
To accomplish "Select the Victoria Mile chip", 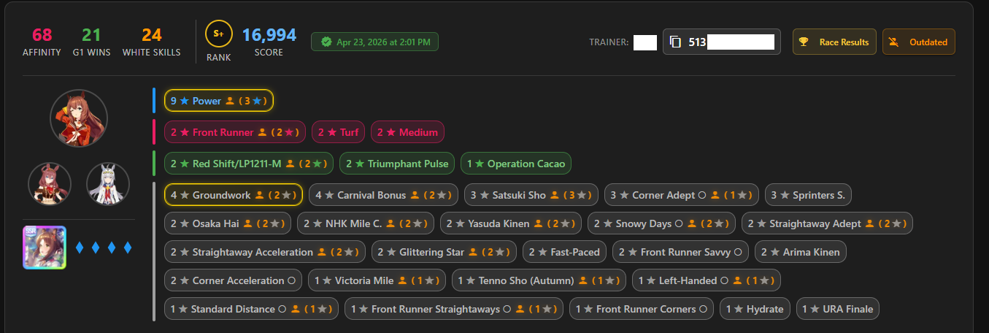I will (x=377, y=280).
